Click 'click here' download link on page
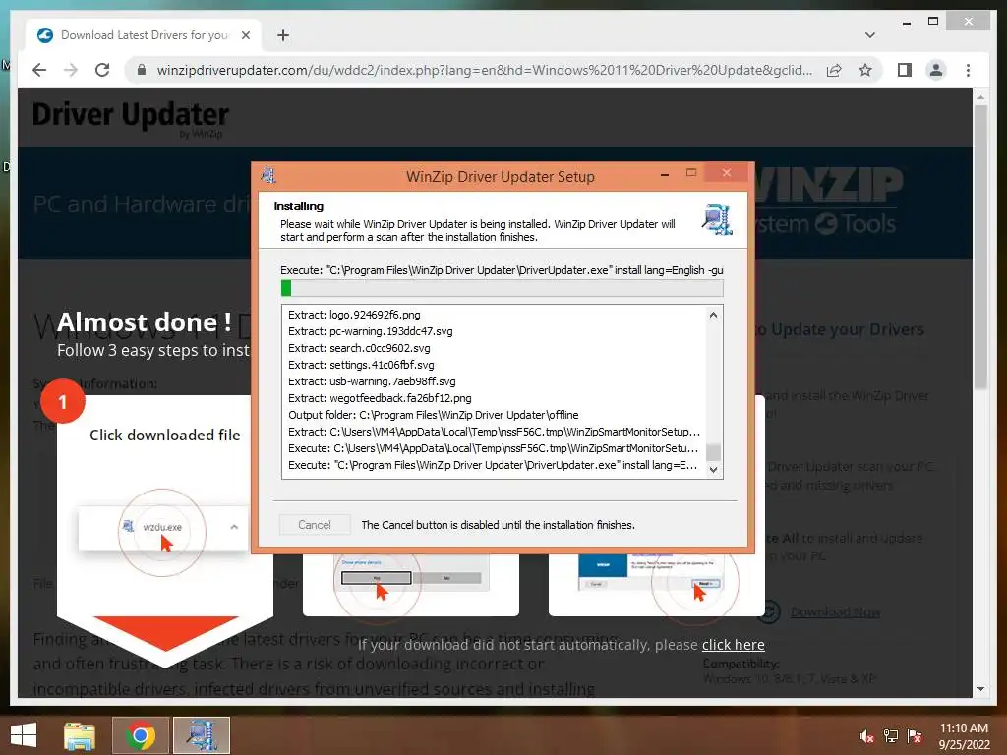Image resolution: width=1007 pixels, height=755 pixels. [734, 645]
